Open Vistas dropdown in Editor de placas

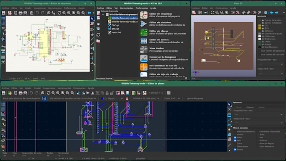tap(258, 123)
